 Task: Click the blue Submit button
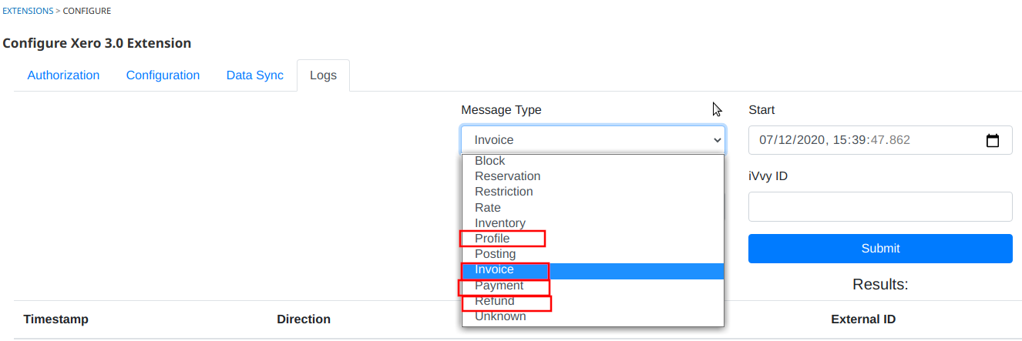[880, 249]
